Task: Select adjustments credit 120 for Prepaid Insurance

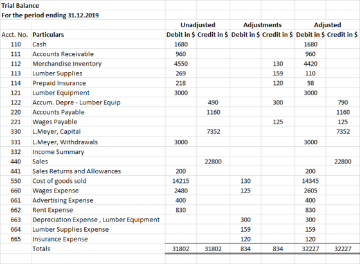Action: pyautogui.click(x=278, y=83)
